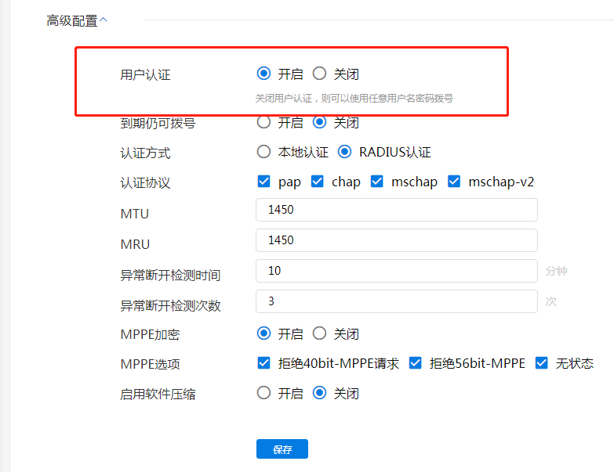614x472 pixels.
Task: Uncheck 拒绝40bit-MPPE请求 option
Action: [x=264, y=363]
